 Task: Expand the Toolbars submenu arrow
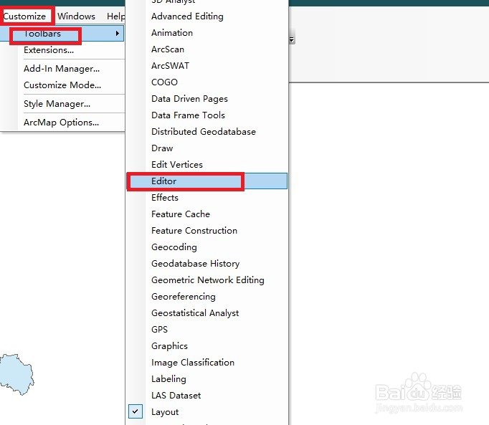coord(118,34)
